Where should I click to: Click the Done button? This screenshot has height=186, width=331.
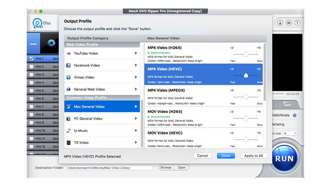click(x=226, y=156)
